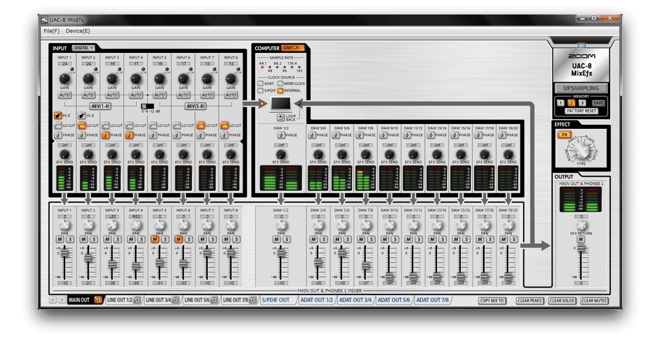Switch to the S/PDIF OUT tab

(276, 300)
